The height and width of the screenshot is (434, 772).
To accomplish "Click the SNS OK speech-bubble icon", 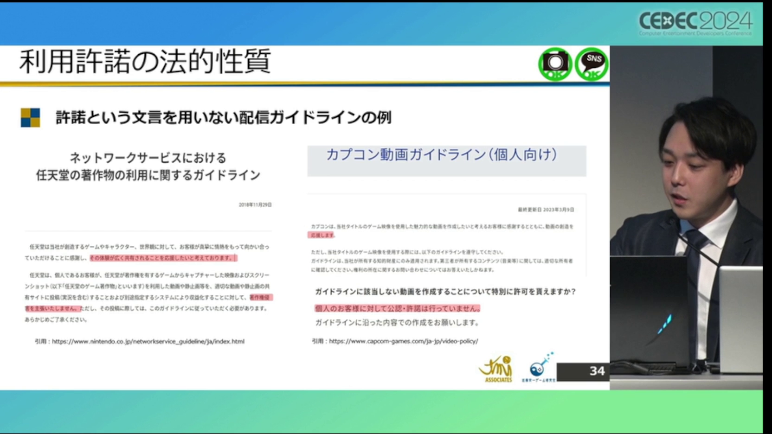I will (x=592, y=64).
